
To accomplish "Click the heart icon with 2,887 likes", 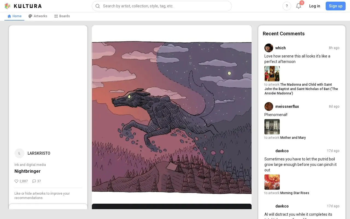I will coord(16,181).
